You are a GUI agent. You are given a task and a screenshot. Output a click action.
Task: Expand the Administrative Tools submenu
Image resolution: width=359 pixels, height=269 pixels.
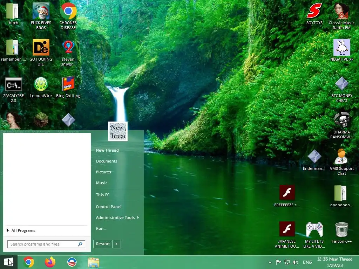click(117, 218)
